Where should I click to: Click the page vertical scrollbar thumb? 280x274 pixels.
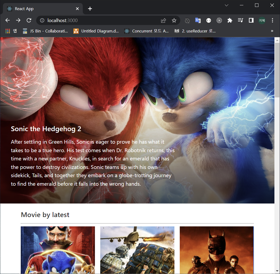(x=277, y=70)
